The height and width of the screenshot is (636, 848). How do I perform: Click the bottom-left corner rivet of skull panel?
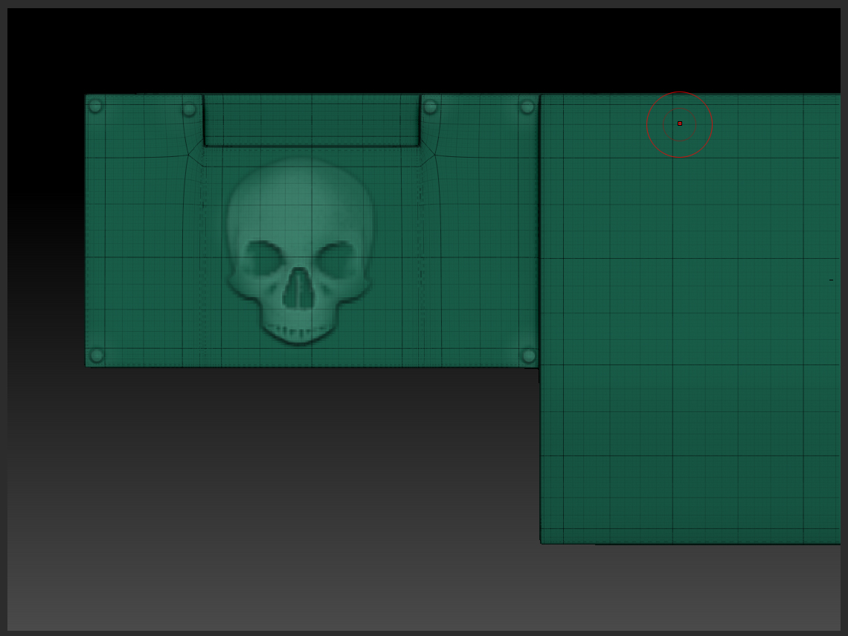[x=97, y=356]
